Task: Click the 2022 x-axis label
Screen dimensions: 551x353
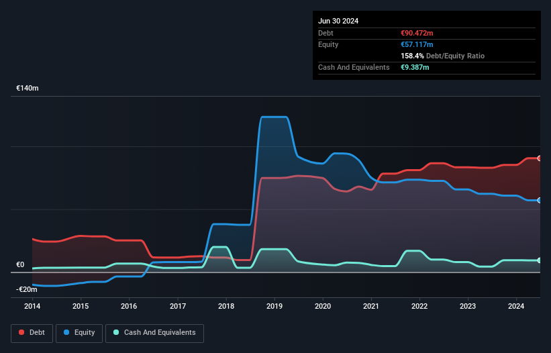Action: click(419, 306)
